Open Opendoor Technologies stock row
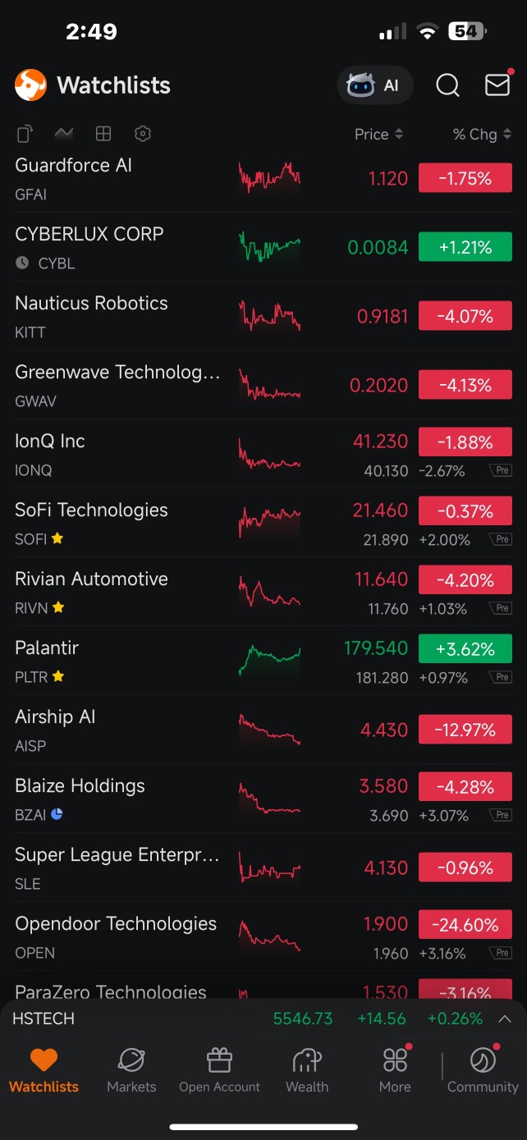 [263, 937]
